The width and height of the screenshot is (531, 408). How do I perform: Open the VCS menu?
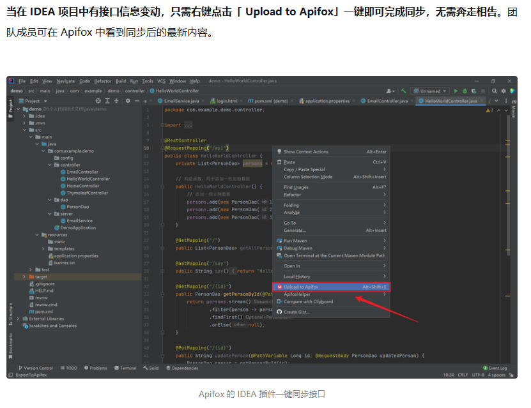coord(161,81)
